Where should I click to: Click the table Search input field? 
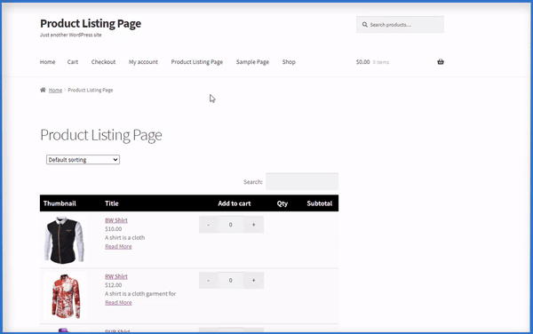(302, 181)
